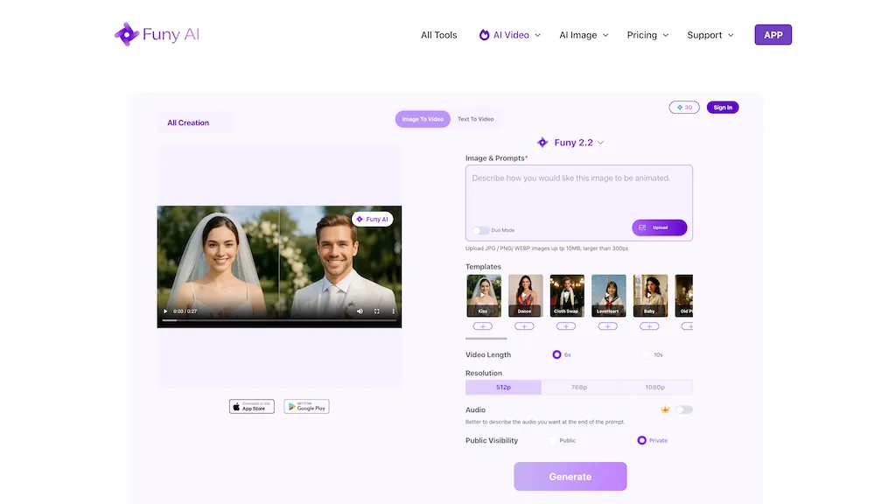Viewport: 896px width, 504px height.
Task: Click the premium crown icon near Audio
Action: tap(665, 409)
